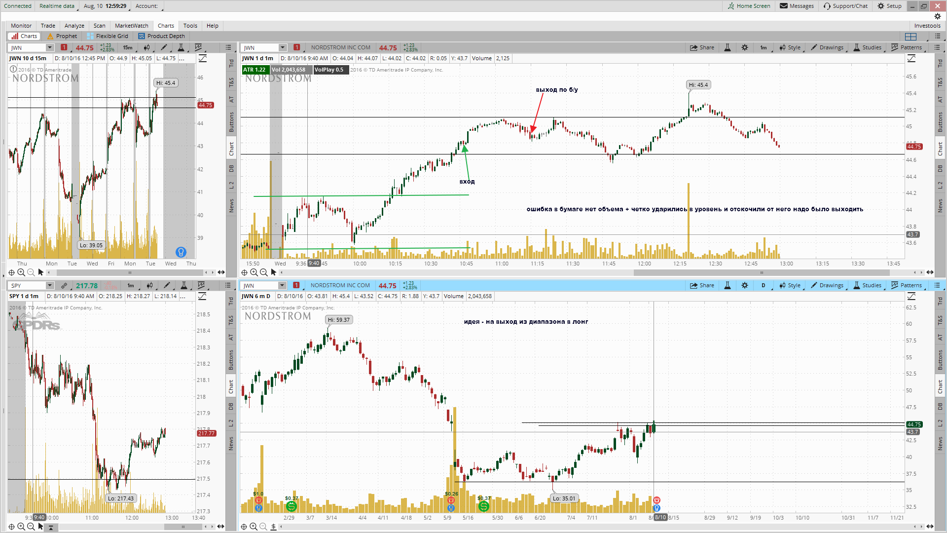This screenshot has height=533, width=947.
Task: Open the Setup menu
Action: (889, 6)
